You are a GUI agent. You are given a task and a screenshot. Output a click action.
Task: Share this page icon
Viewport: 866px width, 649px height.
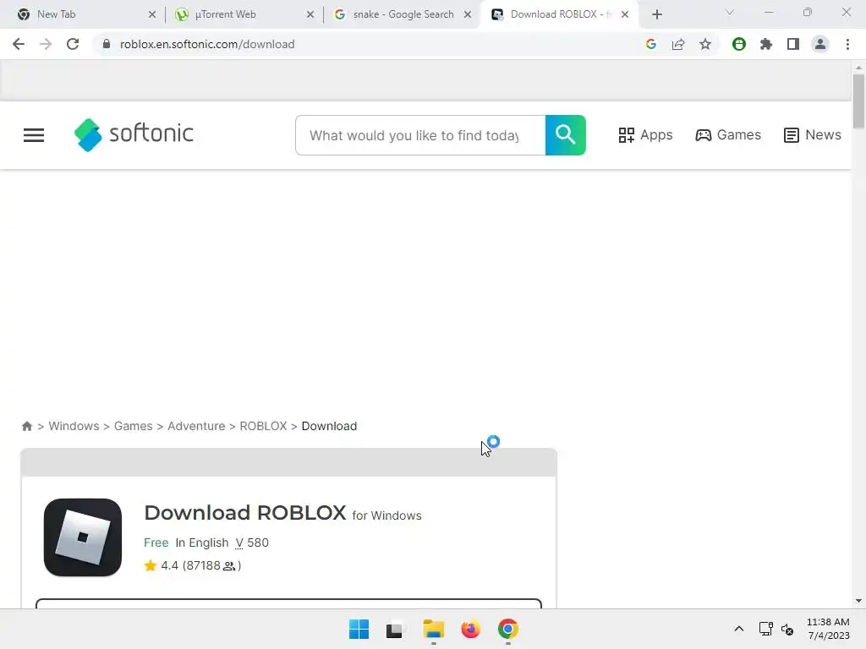(678, 44)
